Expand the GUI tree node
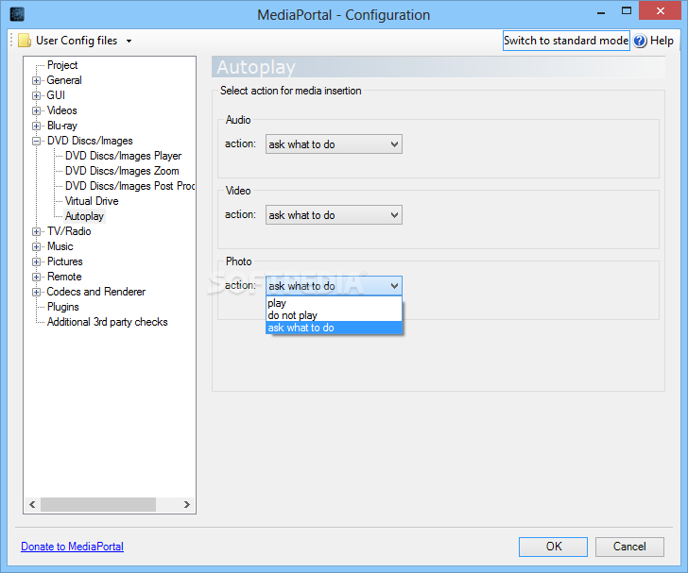Image resolution: width=688 pixels, height=573 pixels. coord(37,95)
